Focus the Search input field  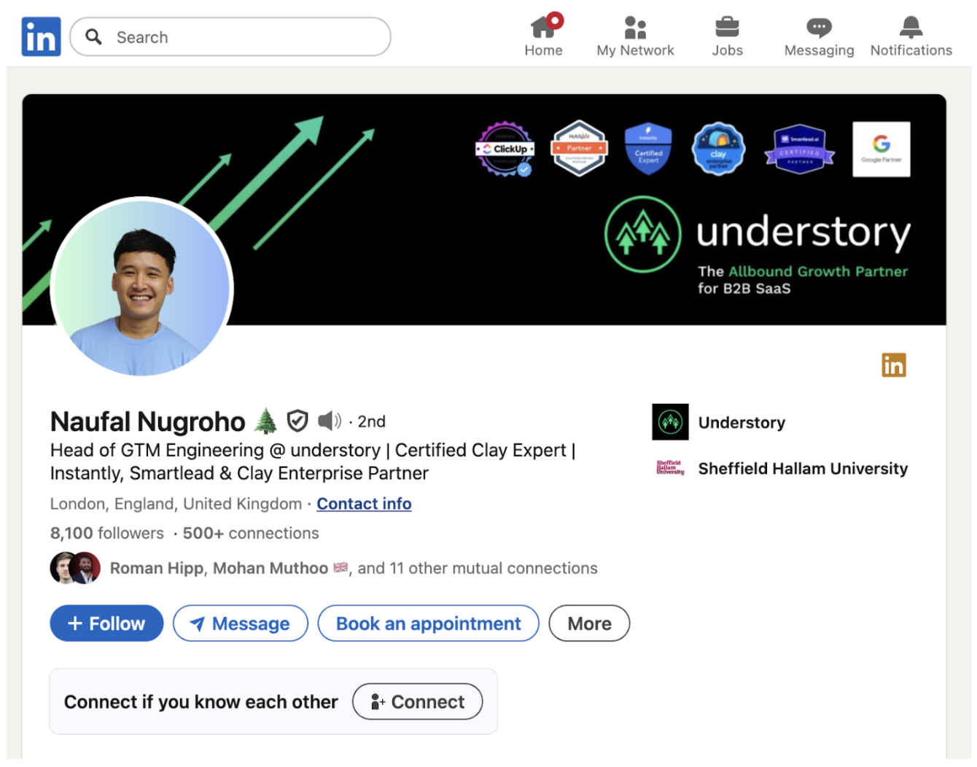click(230, 36)
